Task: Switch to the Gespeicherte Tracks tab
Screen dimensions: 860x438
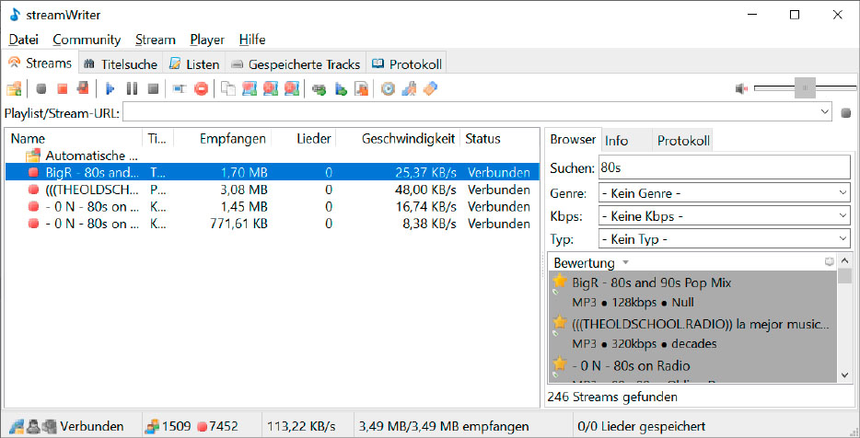Action: [x=295, y=64]
